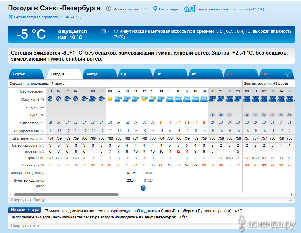The height and width of the screenshot is (233, 301).
Task: Click the sun icon at hour 08
Action: click(x=110, y=99)
